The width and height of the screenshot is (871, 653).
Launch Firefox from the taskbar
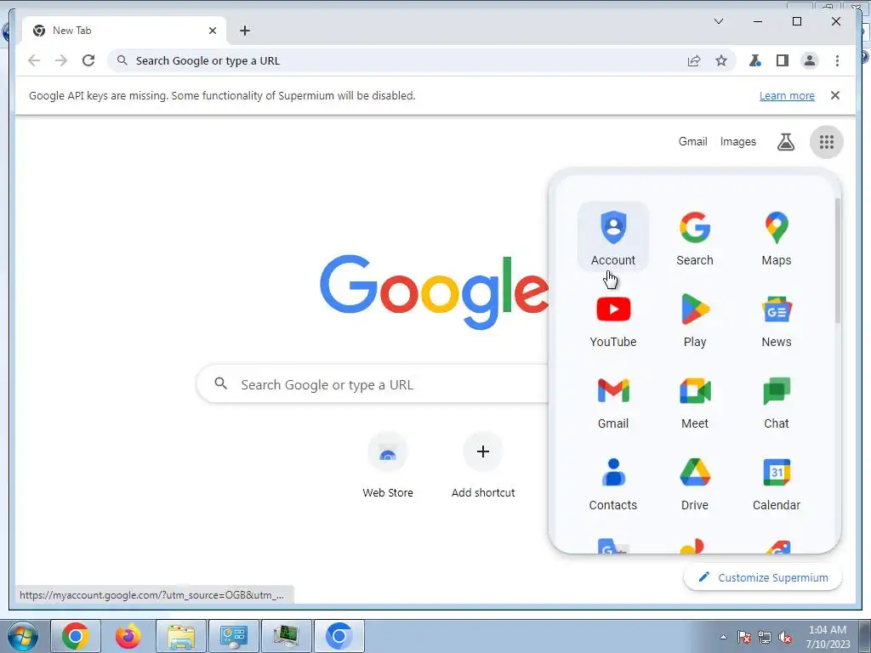[x=128, y=636]
